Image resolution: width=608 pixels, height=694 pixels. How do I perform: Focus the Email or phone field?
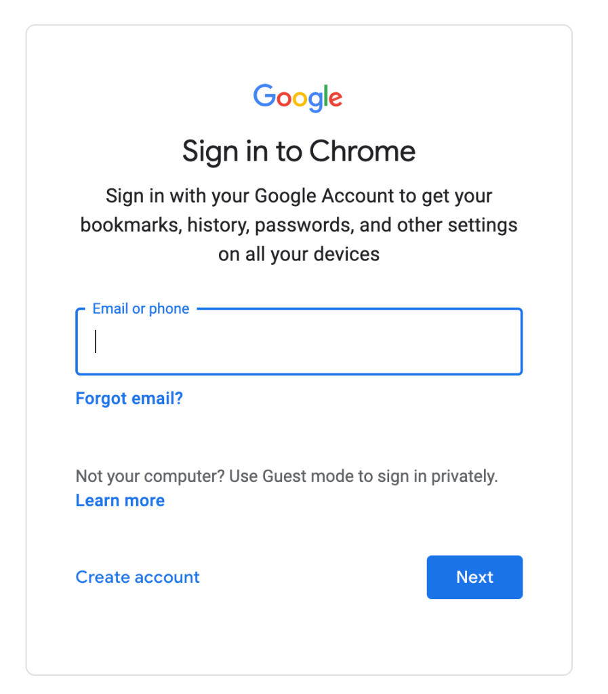pyautogui.click(x=298, y=342)
